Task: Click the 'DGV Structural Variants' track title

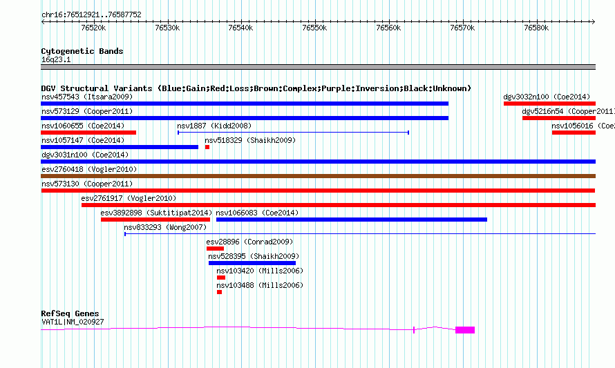Action: pyautogui.click(x=97, y=88)
